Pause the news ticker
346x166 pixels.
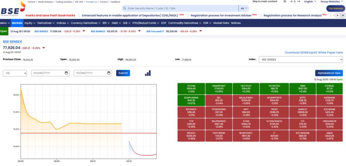click(343, 16)
